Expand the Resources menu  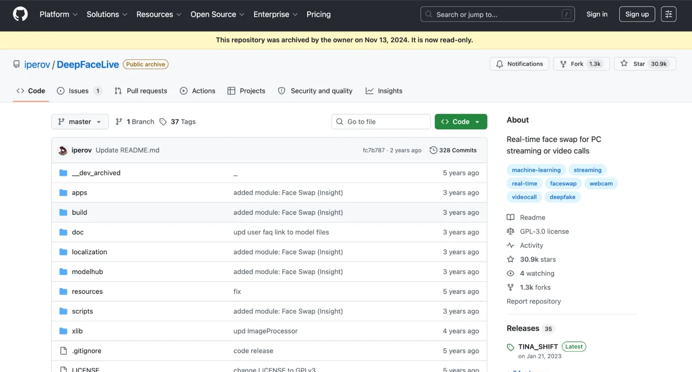click(159, 14)
